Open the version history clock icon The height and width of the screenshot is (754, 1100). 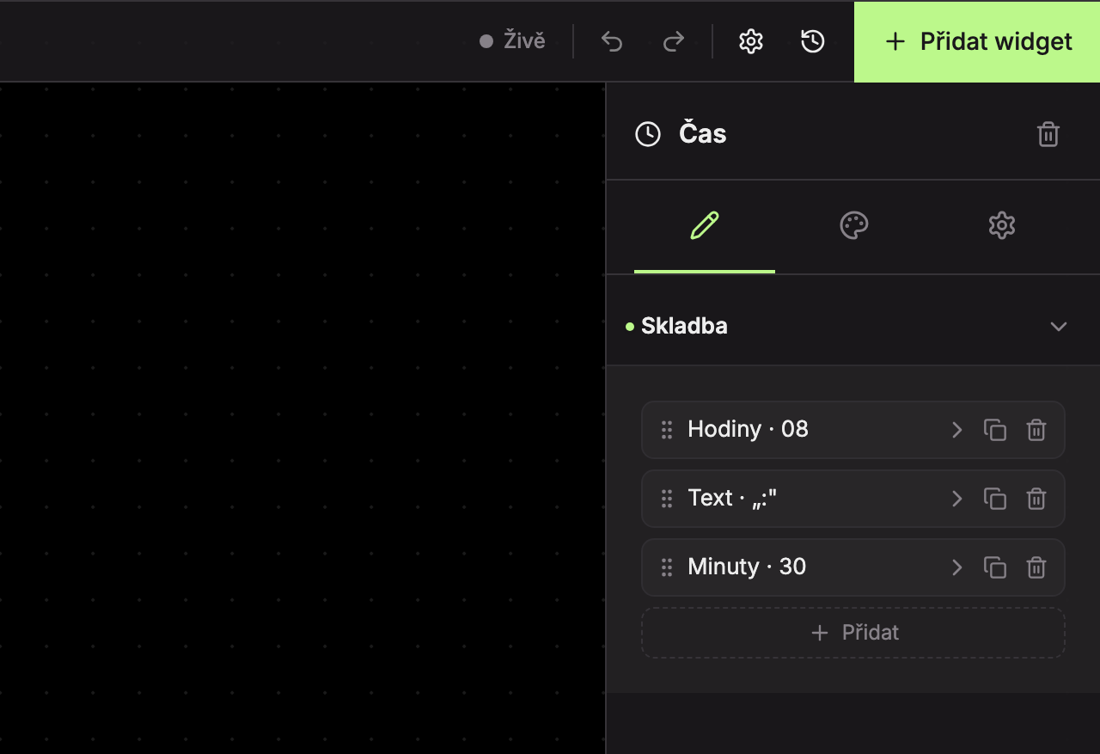tap(813, 41)
